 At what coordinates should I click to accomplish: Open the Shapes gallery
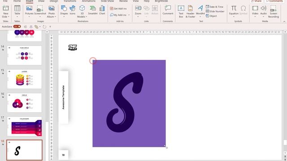pyautogui.click(x=64, y=8)
